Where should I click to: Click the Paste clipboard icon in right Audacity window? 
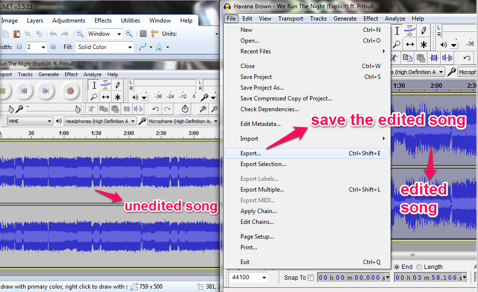421,58
